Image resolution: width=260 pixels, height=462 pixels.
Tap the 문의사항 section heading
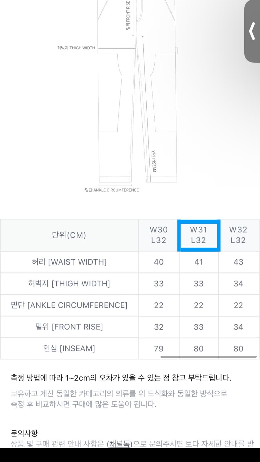coord(24,433)
